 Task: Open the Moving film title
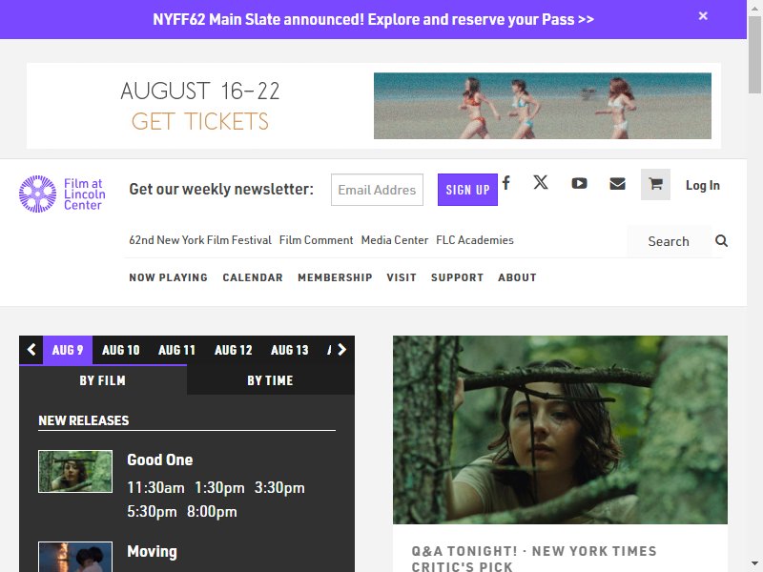(152, 552)
